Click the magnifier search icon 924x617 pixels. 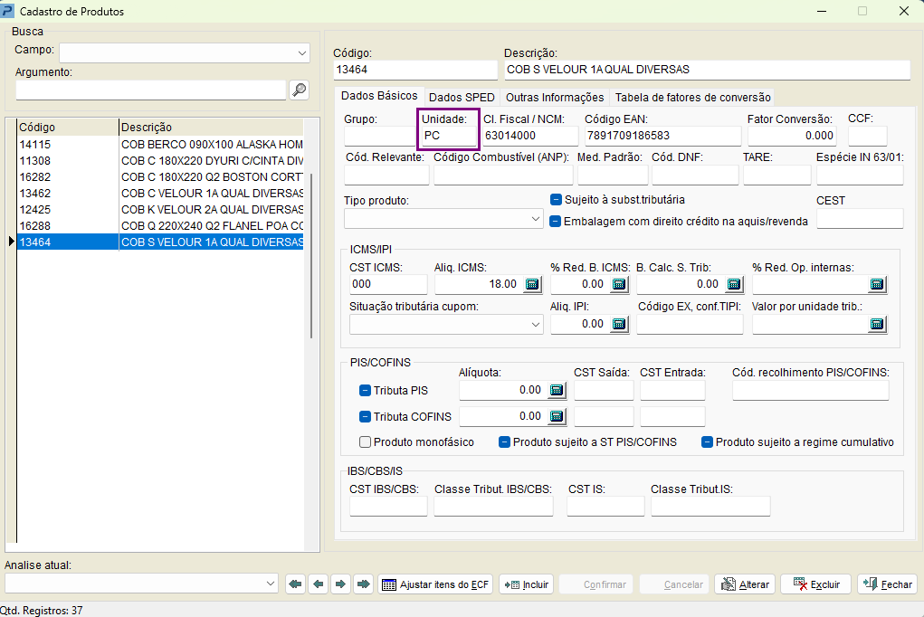pos(300,90)
